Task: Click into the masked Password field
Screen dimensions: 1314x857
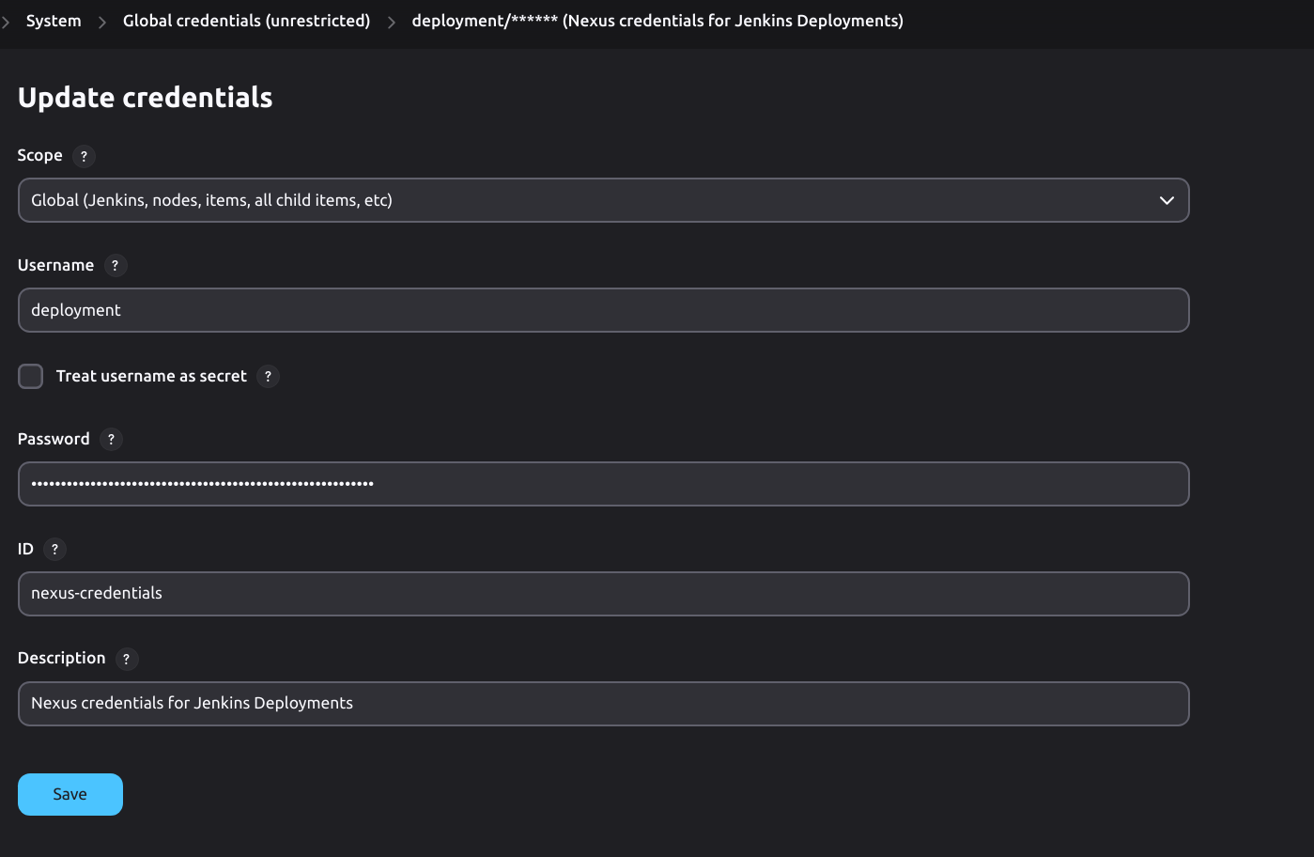Action: pos(603,484)
